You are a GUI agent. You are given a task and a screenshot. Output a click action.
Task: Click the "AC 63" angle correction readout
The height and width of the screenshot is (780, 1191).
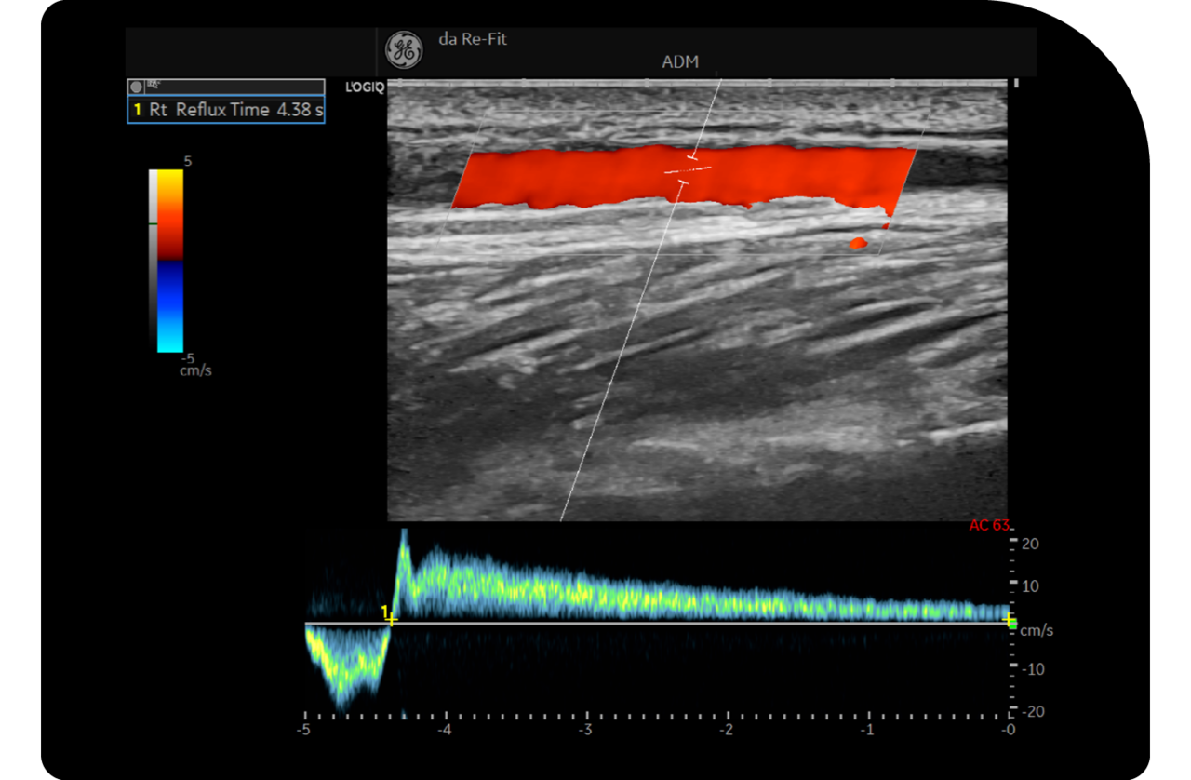(989, 525)
